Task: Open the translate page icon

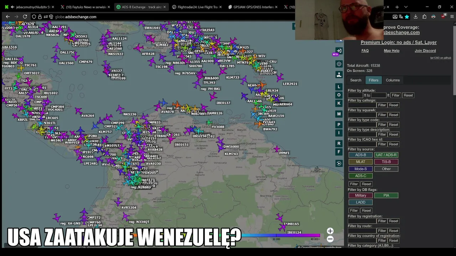Action: click(x=401, y=17)
